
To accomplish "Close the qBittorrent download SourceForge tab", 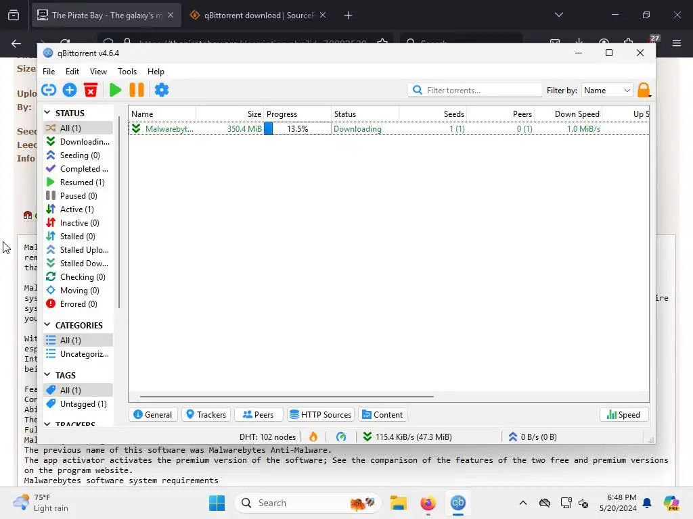I will click(323, 15).
